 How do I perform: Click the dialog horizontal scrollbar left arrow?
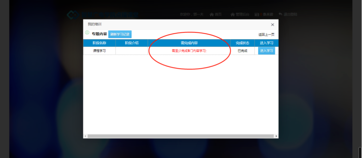(x=85, y=136)
